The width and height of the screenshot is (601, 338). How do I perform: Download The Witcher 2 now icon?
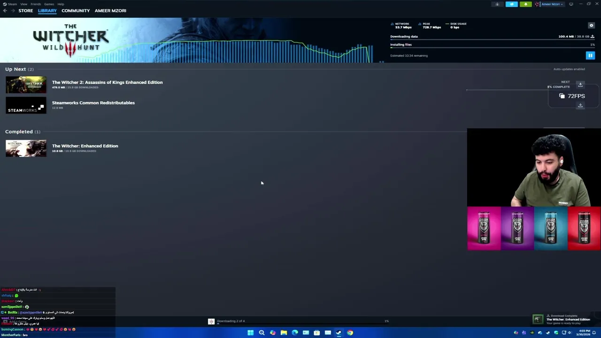(x=580, y=84)
